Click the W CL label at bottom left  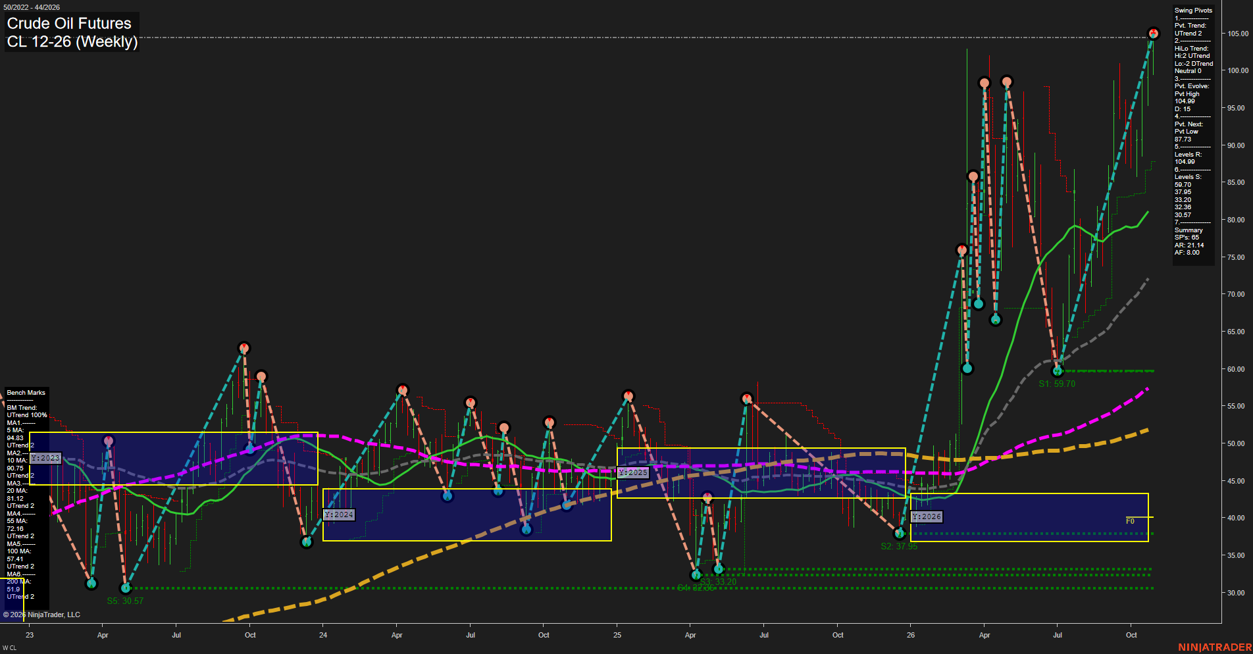point(9,648)
